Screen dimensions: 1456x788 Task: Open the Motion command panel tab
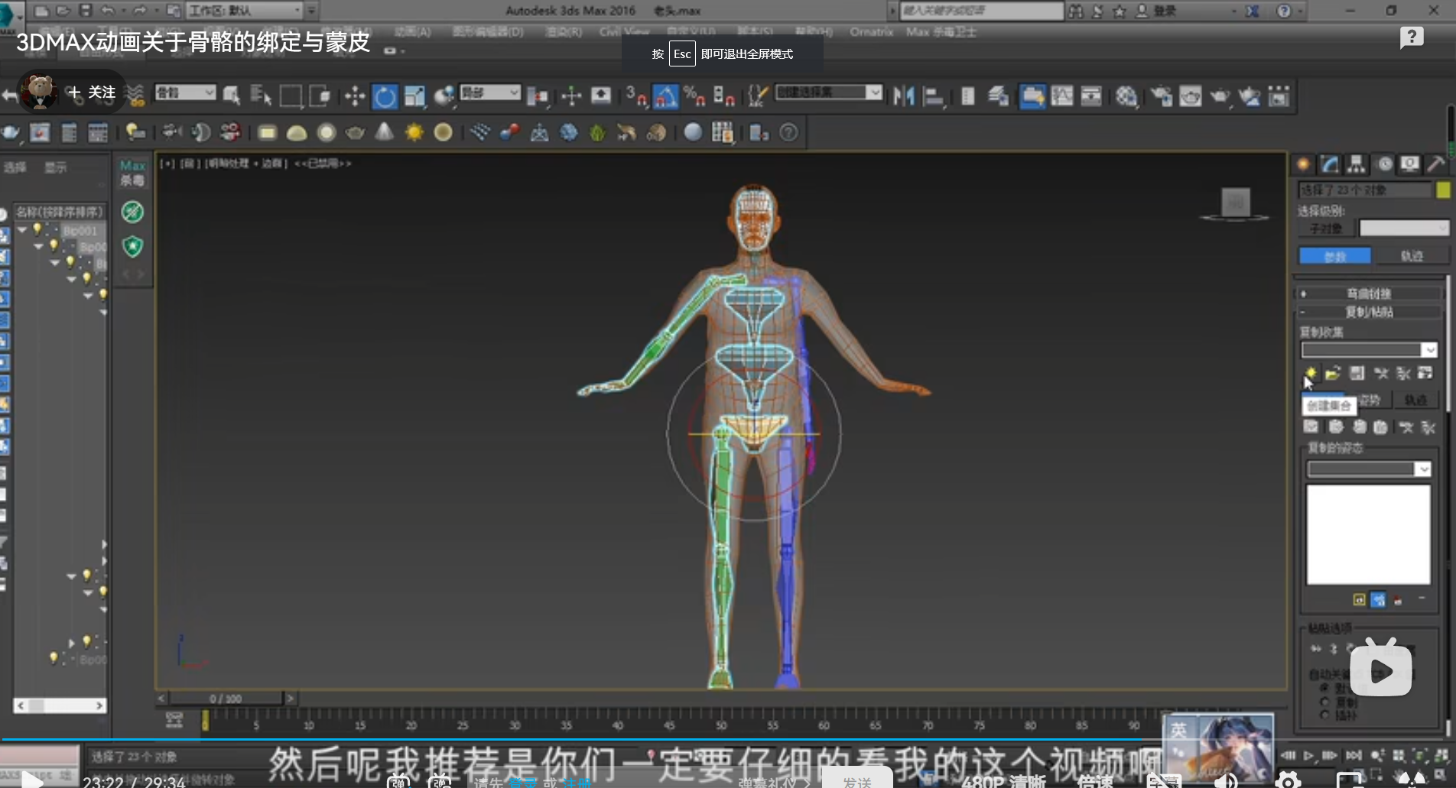(x=1384, y=164)
